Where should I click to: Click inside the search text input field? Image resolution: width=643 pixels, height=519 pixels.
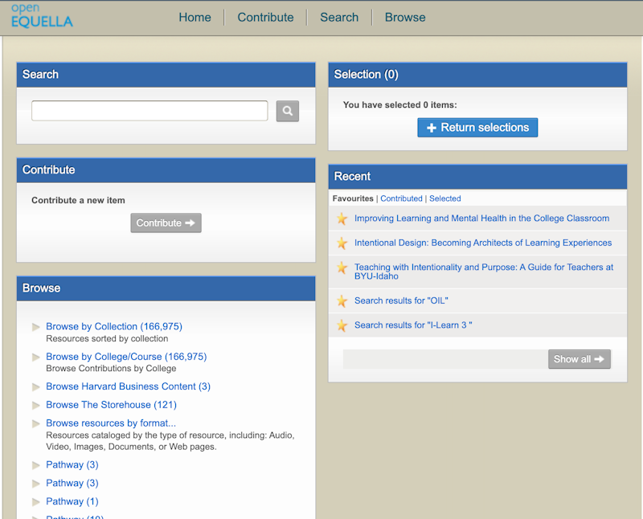coord(149,110)
